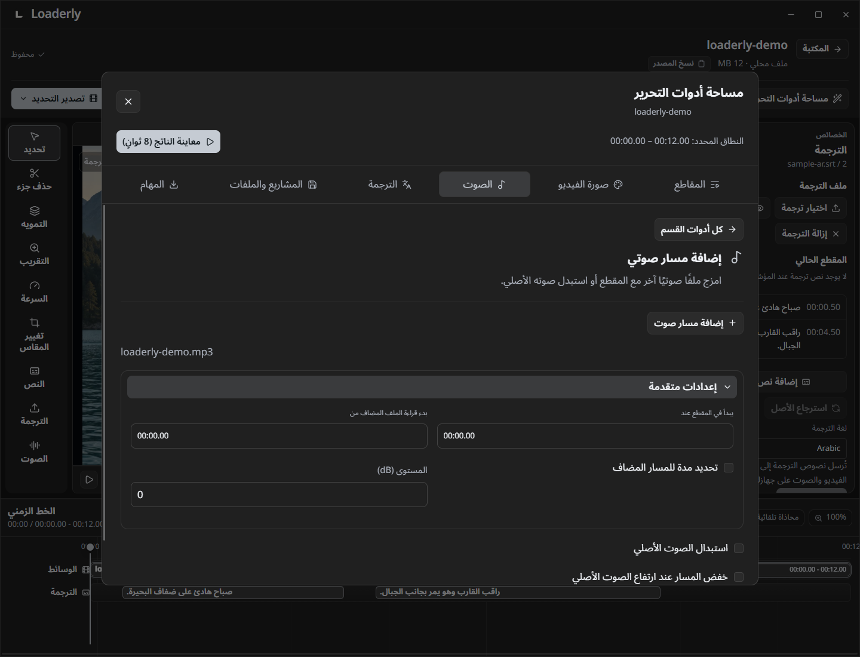Click the timeline playhead marker
The width and height of the screenshot is (860, 657).
tap(90, 547)
